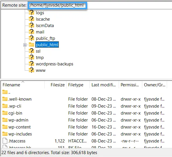172x157 pixels.
Task: Sort by the Filesize column header
Action: coord(55,85)
